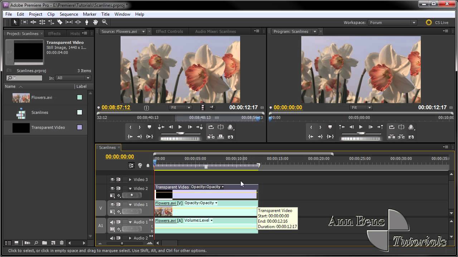Click Insert button in Source monitor
Viewport: 458px width, 257px height.
point(211,136)
